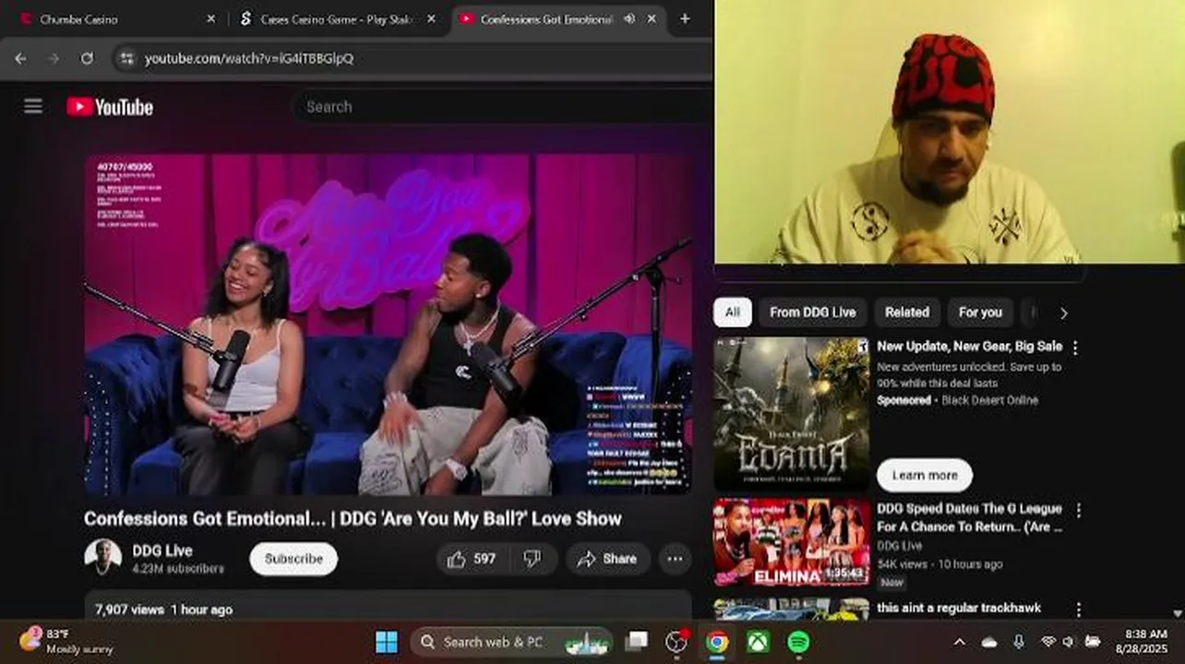The height and width of the screenshot is (664, 1185).
Task: Open DDG Live channel avatar
Action: point(102,557)
